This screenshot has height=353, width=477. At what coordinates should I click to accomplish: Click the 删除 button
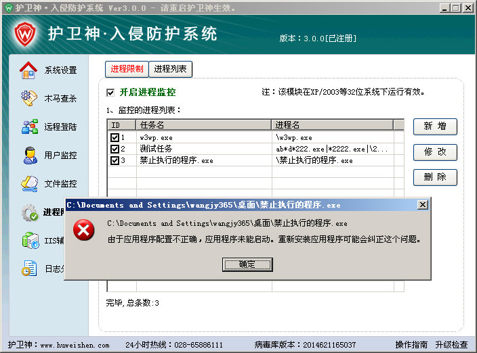pos(435,177)
